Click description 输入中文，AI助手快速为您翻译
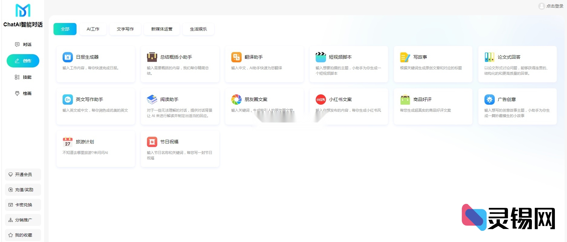 pyautogui.click(x=257, y=68)
